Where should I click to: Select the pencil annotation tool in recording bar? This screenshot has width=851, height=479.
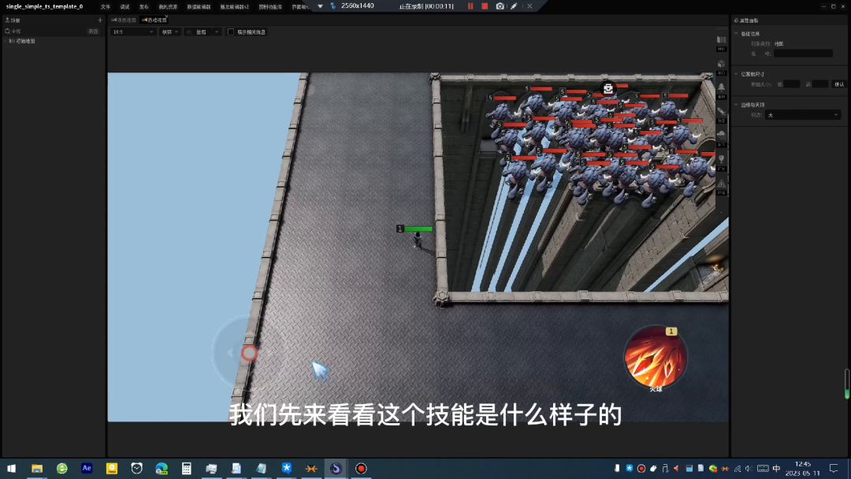(514, 6)
